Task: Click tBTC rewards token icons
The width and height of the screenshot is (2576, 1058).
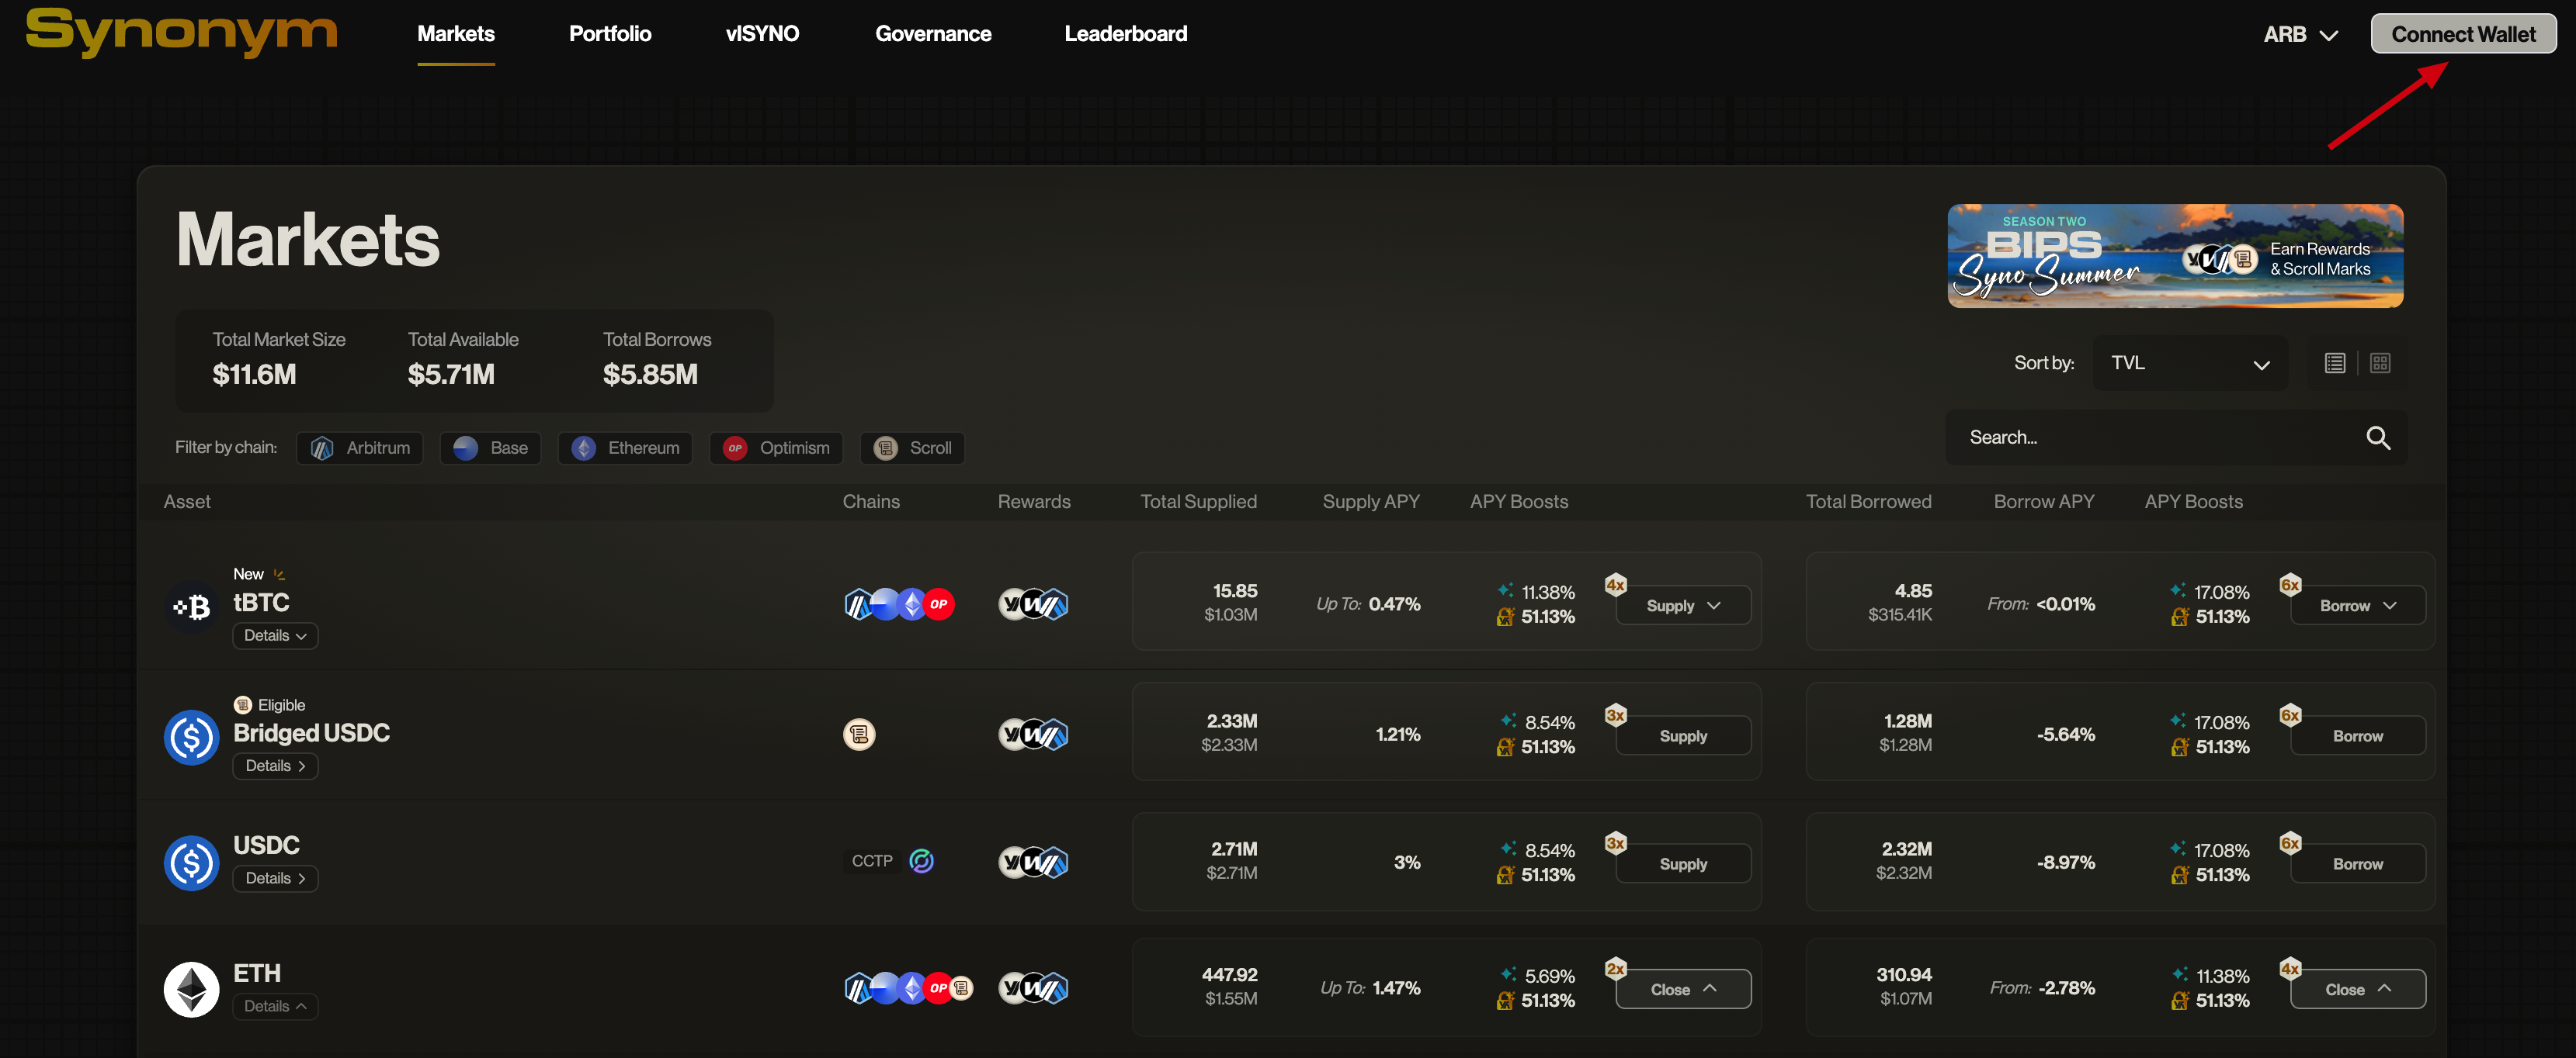Action: (x=1033, y=604)
